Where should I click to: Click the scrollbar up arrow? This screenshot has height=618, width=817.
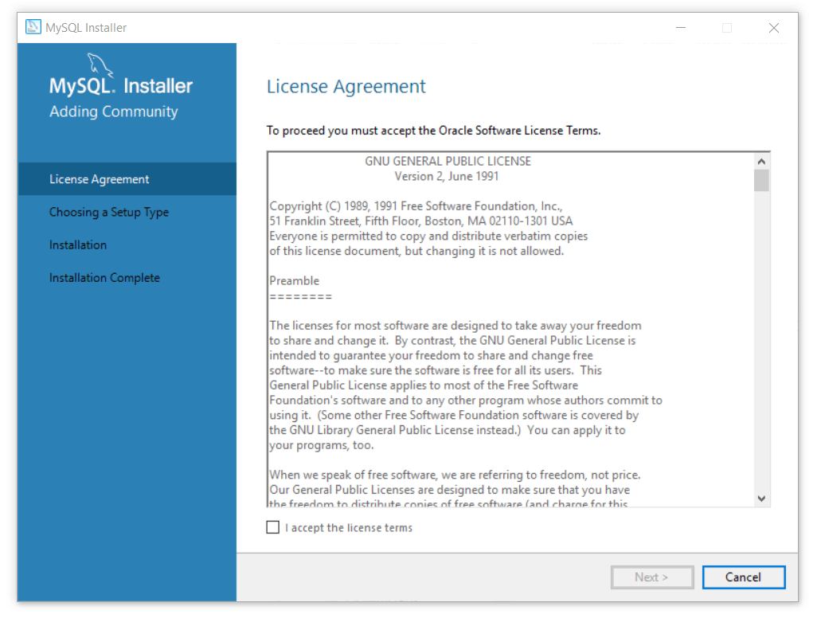pos(762,160)
